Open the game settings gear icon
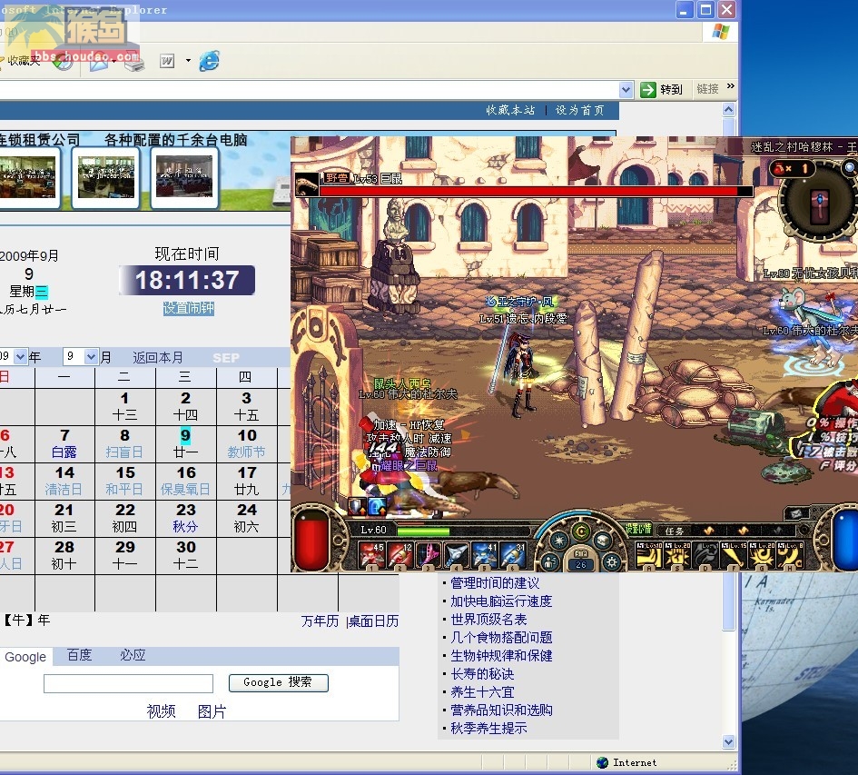Viewport: 858px width, 775px height. [612, 562]
